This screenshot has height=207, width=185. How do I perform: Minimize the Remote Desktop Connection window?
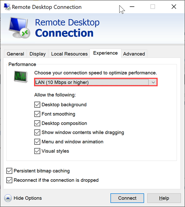[x=132, y=7]
